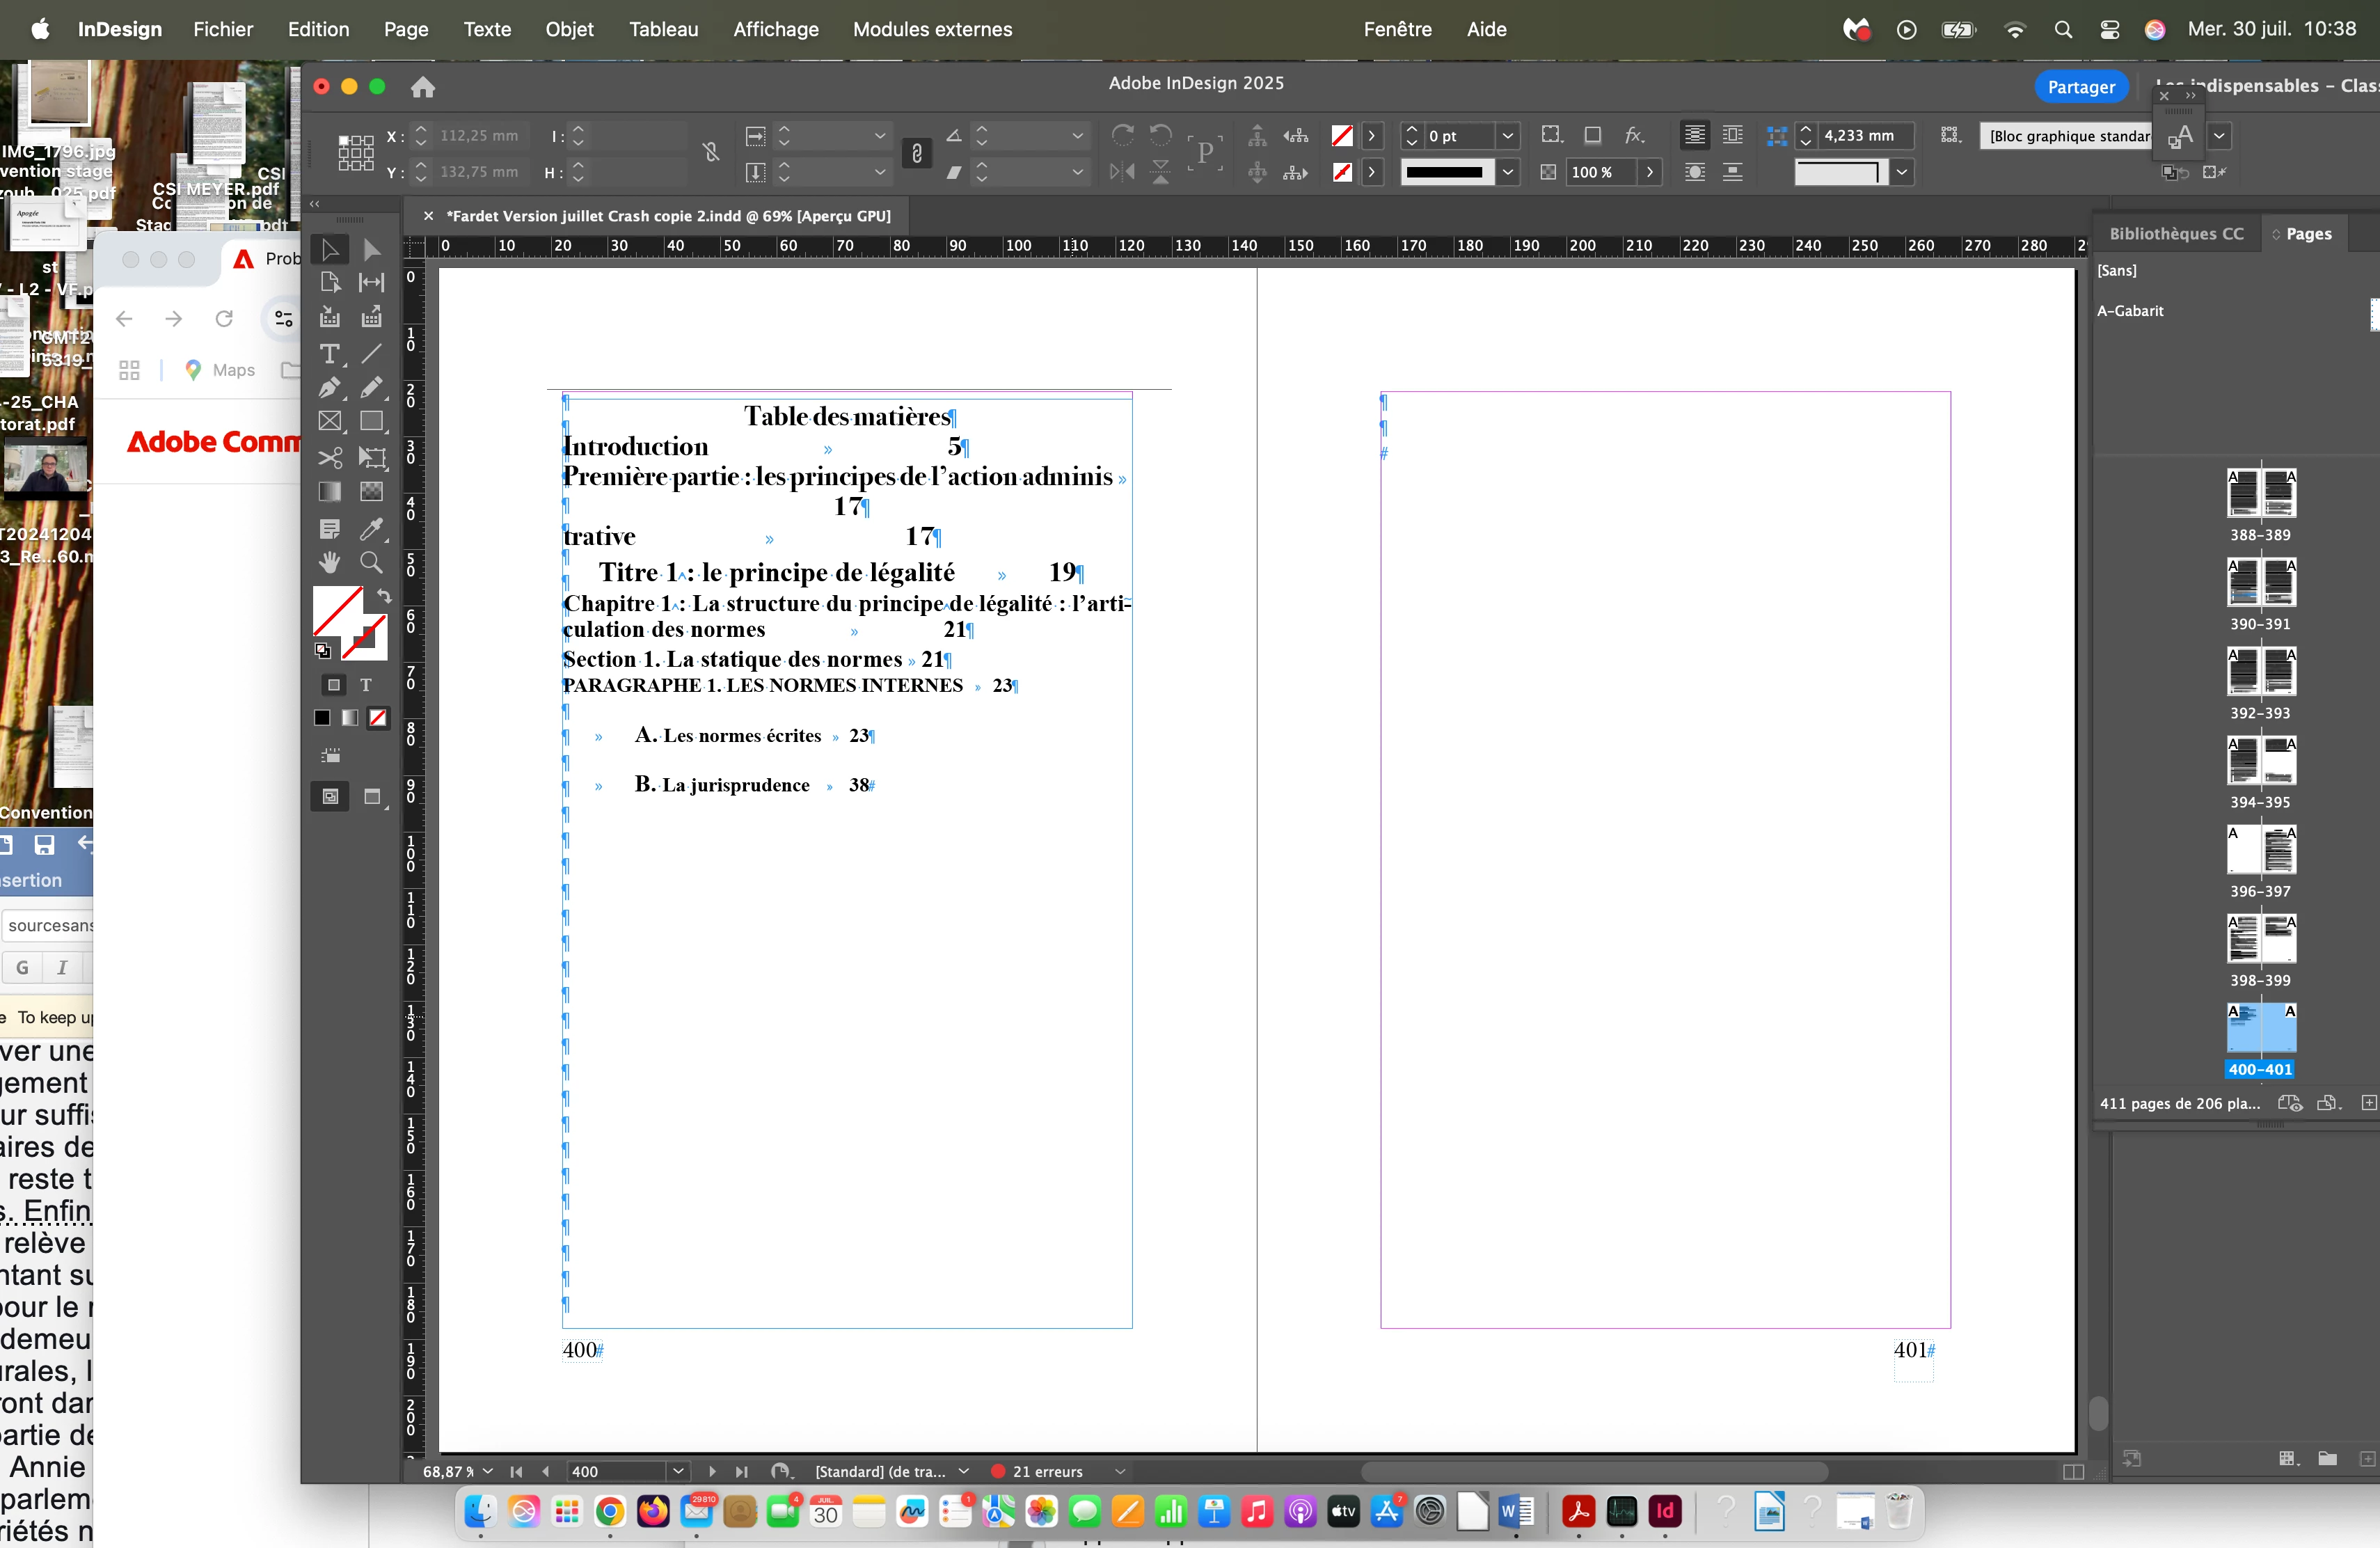Switch to Bibliothèques CC tab

[2176, 233]
